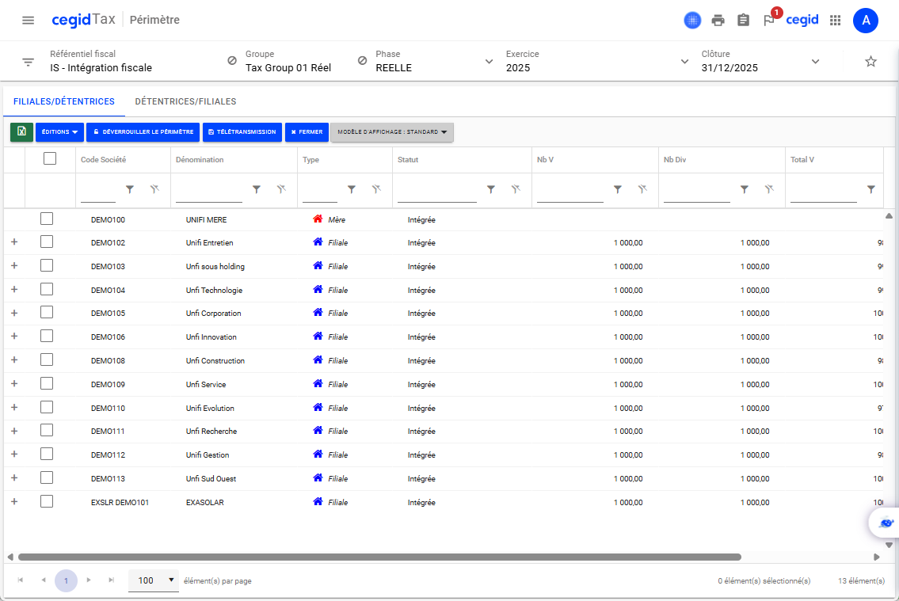Select the Unfi Corporation row checkbox

click(x=47, y=313)
